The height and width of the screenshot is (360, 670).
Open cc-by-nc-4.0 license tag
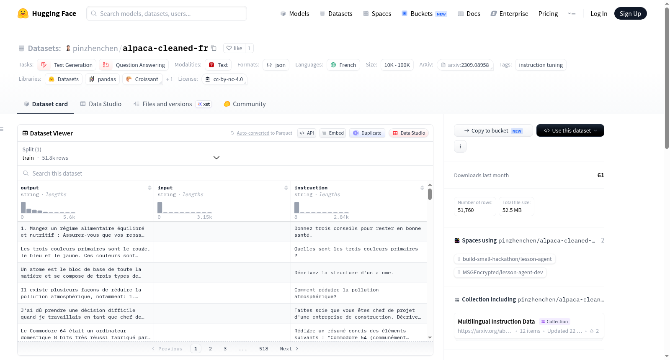pos(224,79)
